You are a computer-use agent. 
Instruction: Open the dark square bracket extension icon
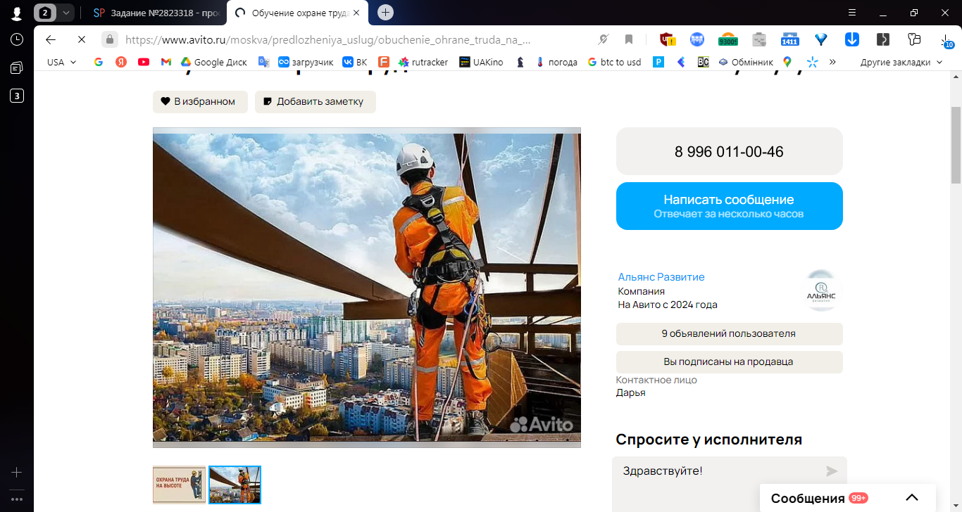click(883, 39)
